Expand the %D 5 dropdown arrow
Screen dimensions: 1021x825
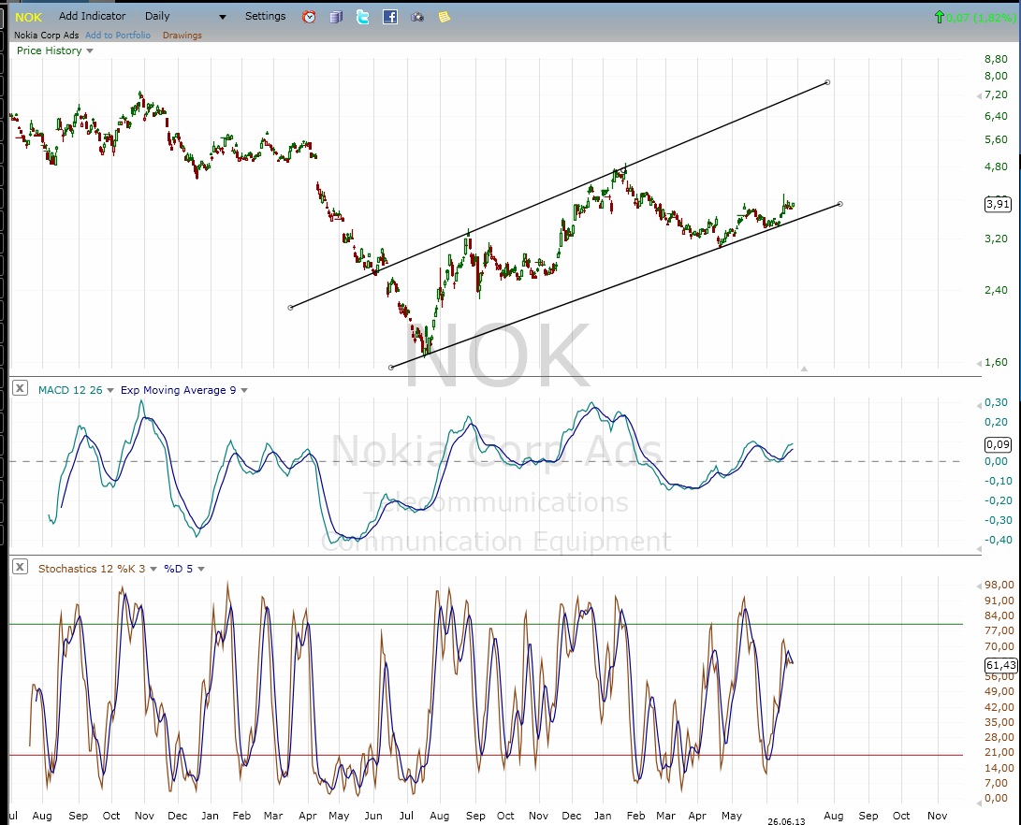[x=201, y=569]
